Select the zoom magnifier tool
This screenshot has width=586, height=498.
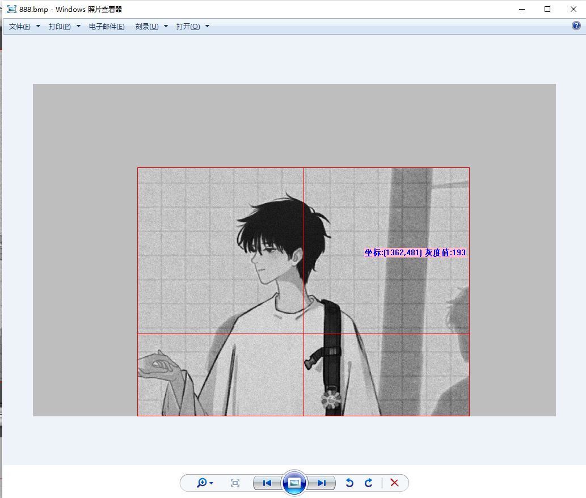(x=201, y=483)
